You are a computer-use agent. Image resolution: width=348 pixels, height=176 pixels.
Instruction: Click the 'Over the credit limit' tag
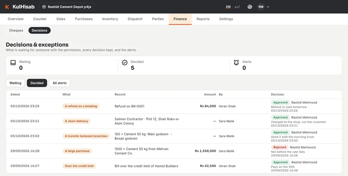tap(79, 166)
